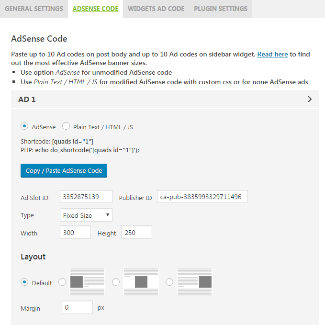The height and width of the screenshot is (325, 325).
Task: Select the AdSense Code tab
Action: pos(95,9)
